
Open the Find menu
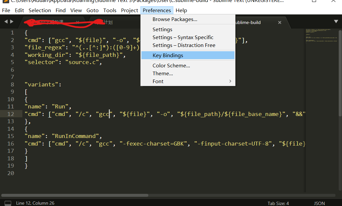(x=61, y=10)
